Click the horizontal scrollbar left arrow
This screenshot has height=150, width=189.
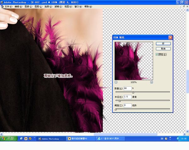1,134
